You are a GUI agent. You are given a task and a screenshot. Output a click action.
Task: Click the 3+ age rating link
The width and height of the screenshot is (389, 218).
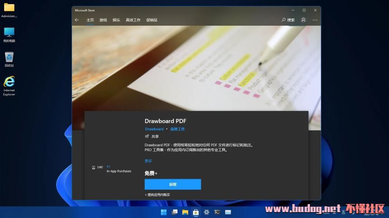point(109,167)
